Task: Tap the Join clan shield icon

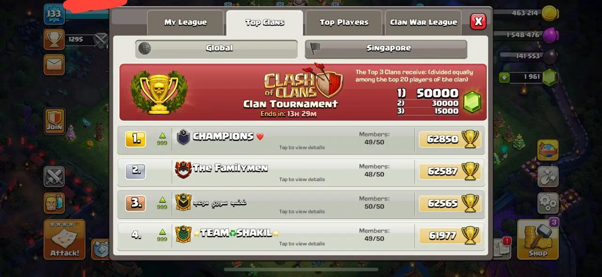Action: (x=54, y=121)
